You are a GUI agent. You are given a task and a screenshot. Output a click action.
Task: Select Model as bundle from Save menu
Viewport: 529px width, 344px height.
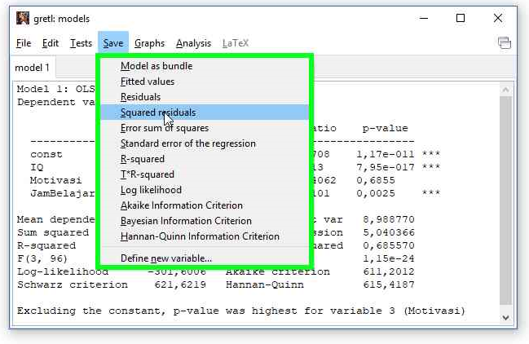tap(156, 66)
